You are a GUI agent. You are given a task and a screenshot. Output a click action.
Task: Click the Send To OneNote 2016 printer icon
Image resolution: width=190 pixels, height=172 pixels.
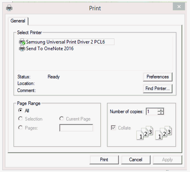click(x=22, y=49)
